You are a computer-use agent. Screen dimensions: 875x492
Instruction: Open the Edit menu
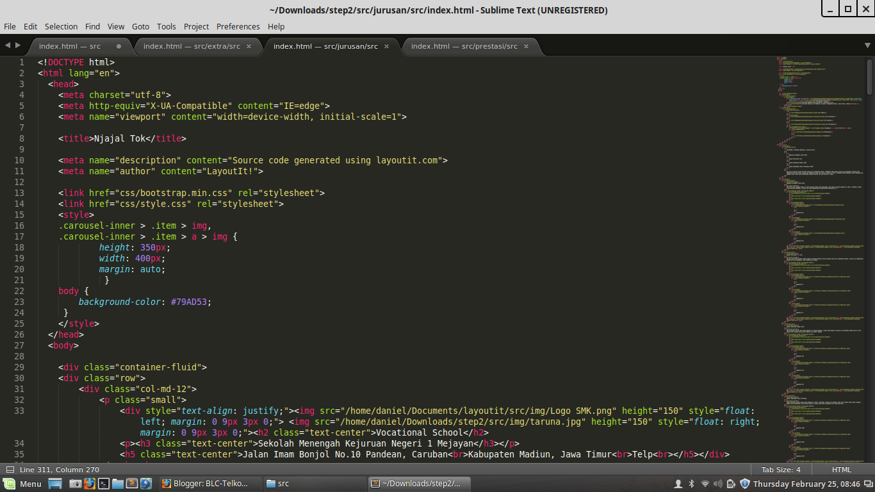[30, 26]
